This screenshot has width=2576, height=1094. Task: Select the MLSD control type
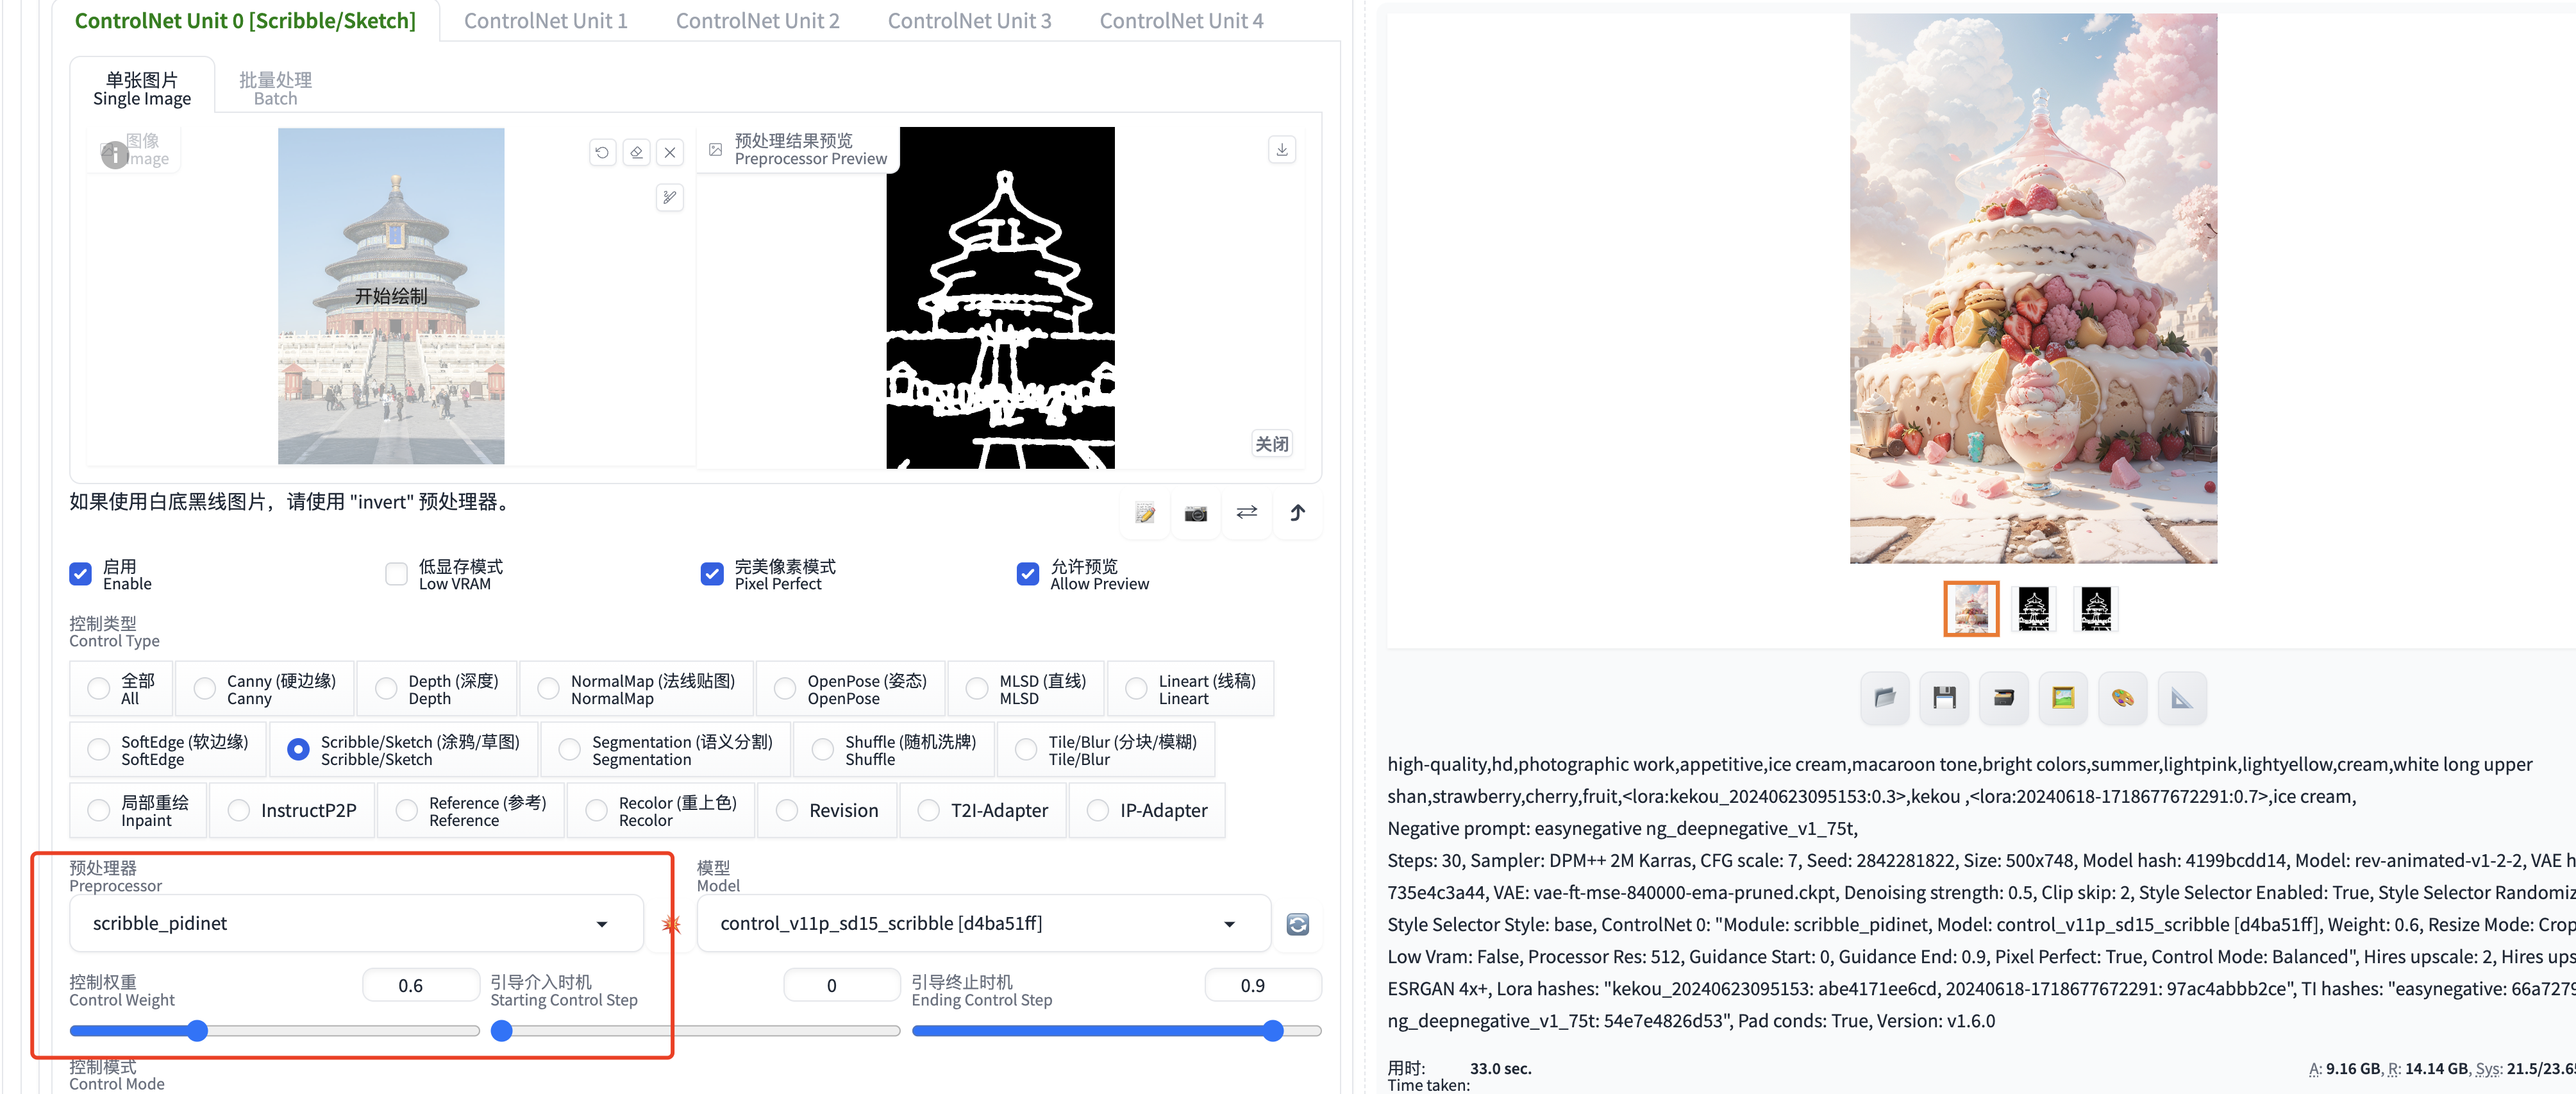1026,689
